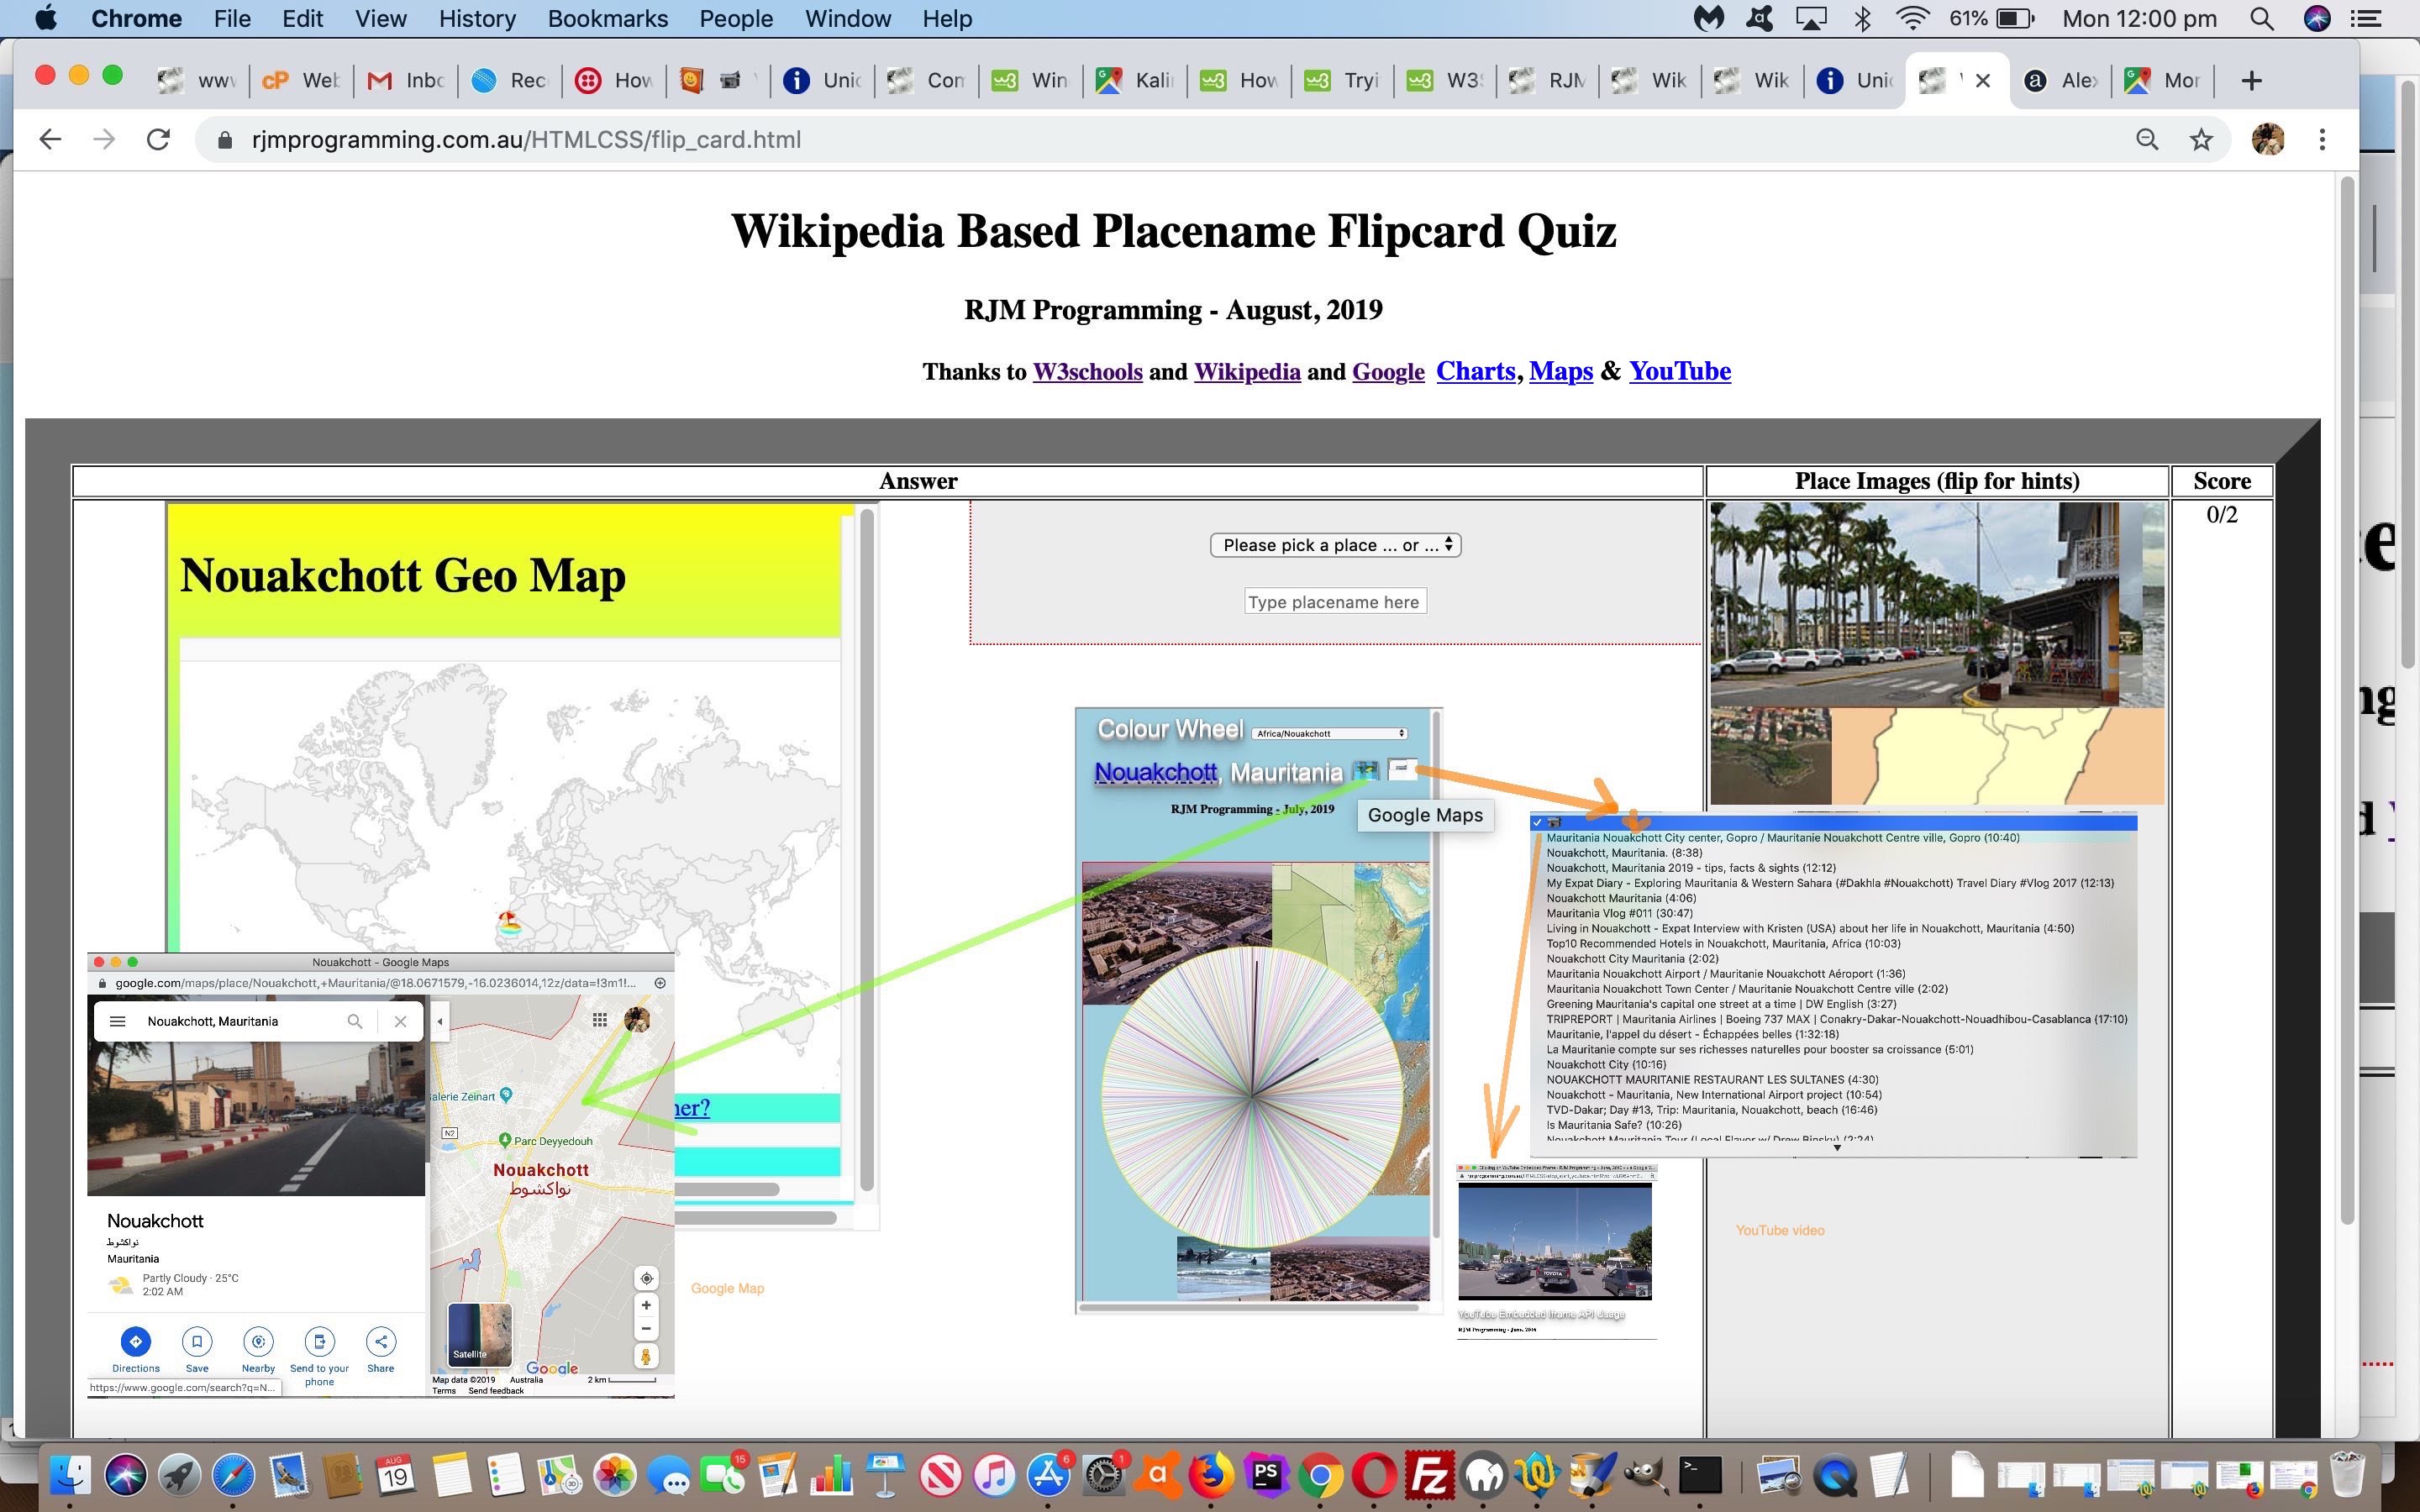Click the YouTube link in credits
Viewport: 2420px width, 1512px height.
[1678, 370]
